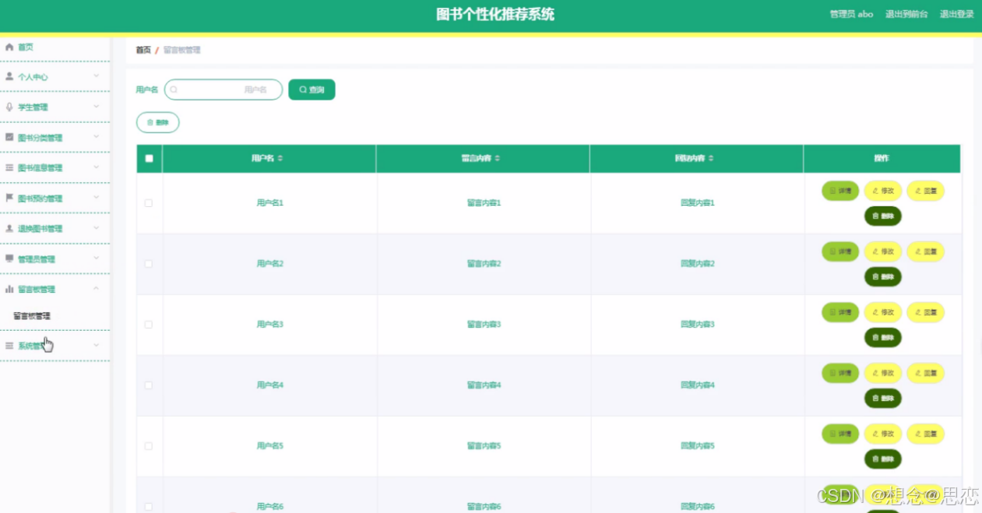
Task: Click dark green 删除 for 用户名2 row
Action: pyautogui.click(x=883, y=276)
